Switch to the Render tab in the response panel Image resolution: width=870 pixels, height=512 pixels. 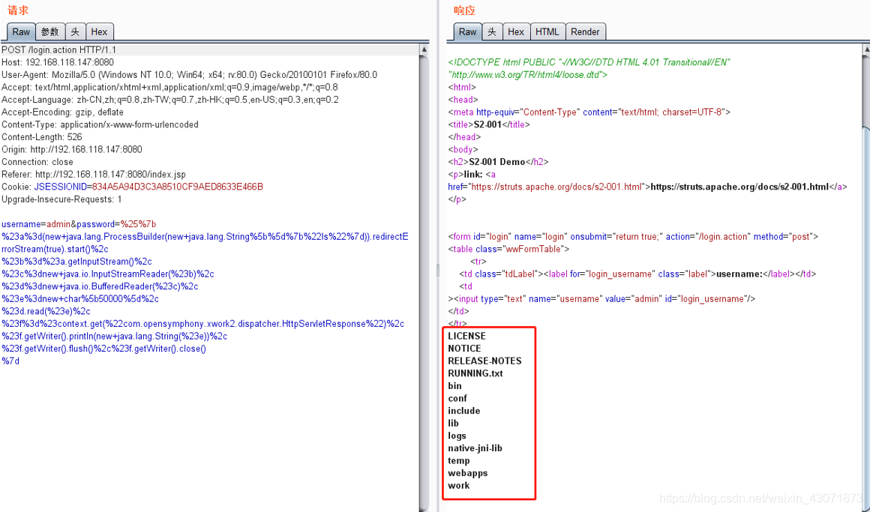pyautogui.click(x=585, y=31)
